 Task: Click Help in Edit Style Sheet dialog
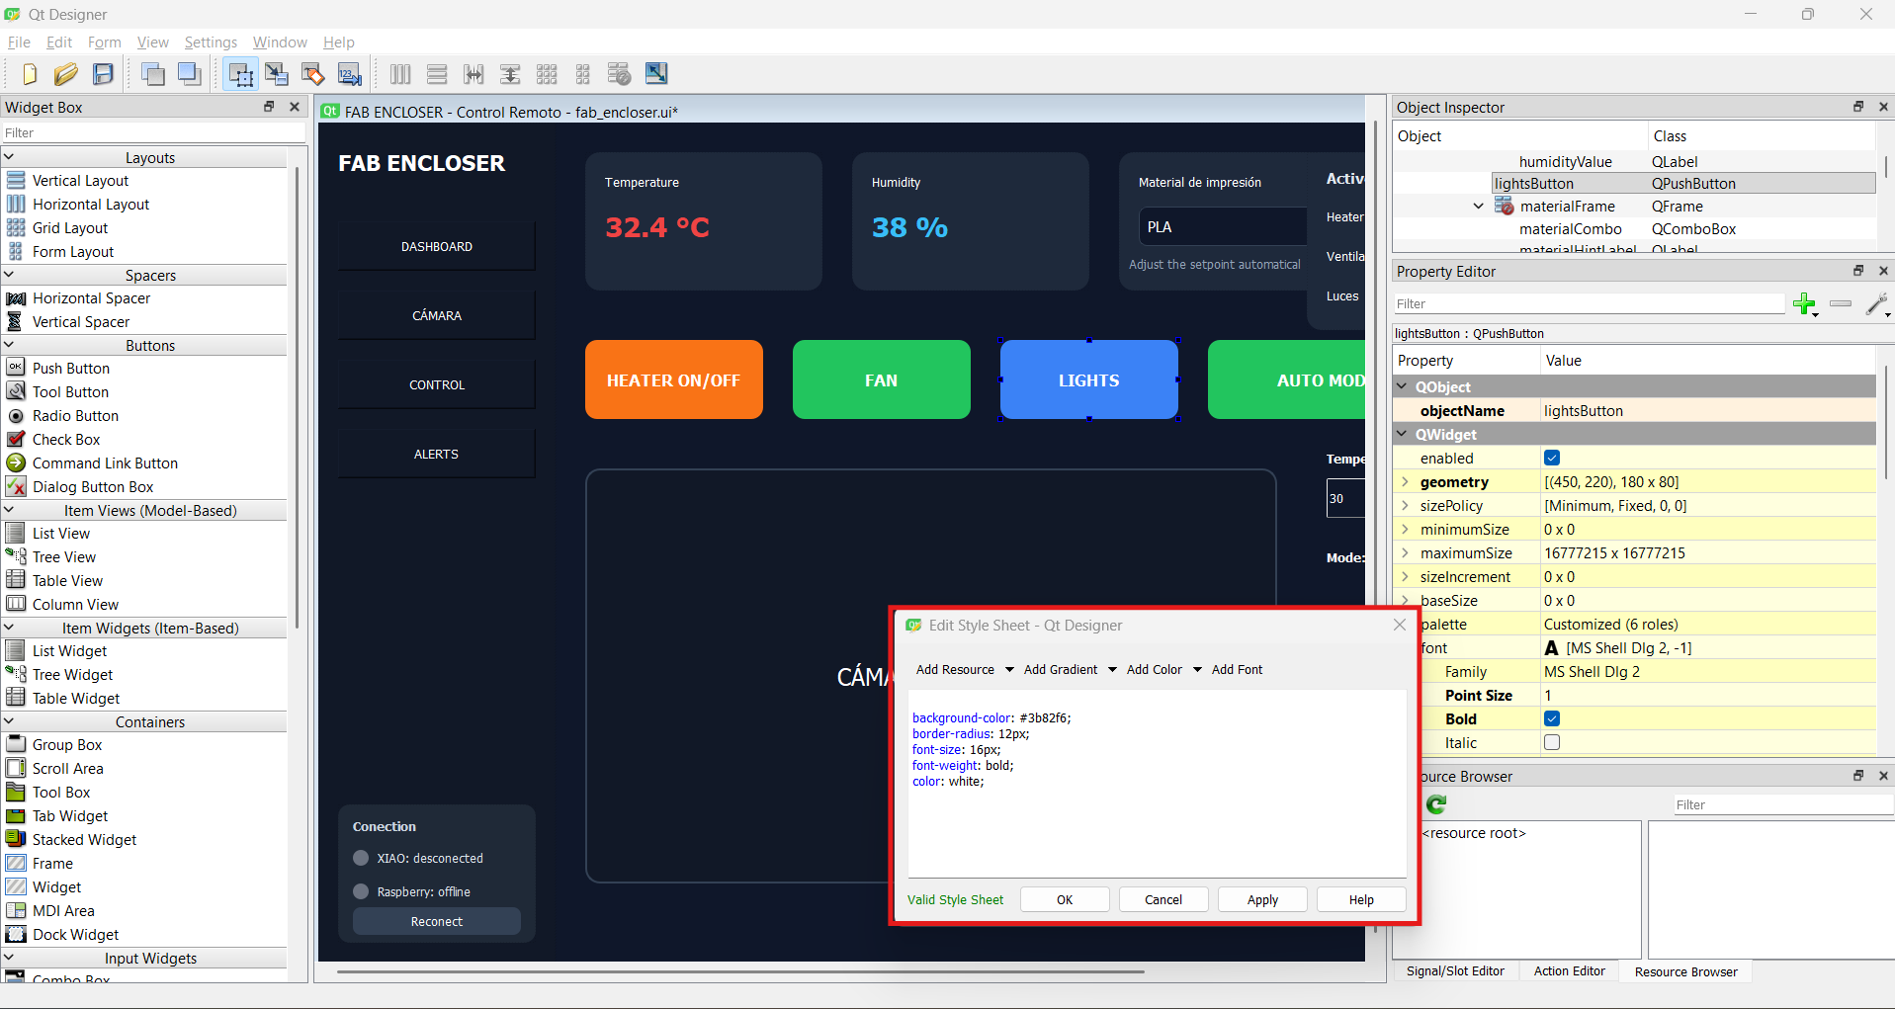(x=1361, y=899)
